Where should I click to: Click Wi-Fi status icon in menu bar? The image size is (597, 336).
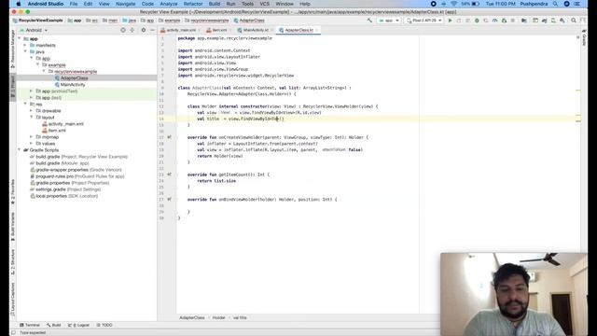pyautogui.click(x=454, y=4)
